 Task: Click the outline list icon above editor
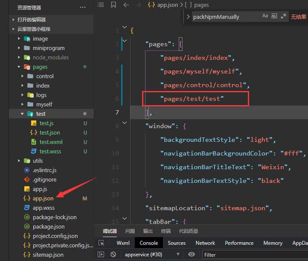click(100, 5)
